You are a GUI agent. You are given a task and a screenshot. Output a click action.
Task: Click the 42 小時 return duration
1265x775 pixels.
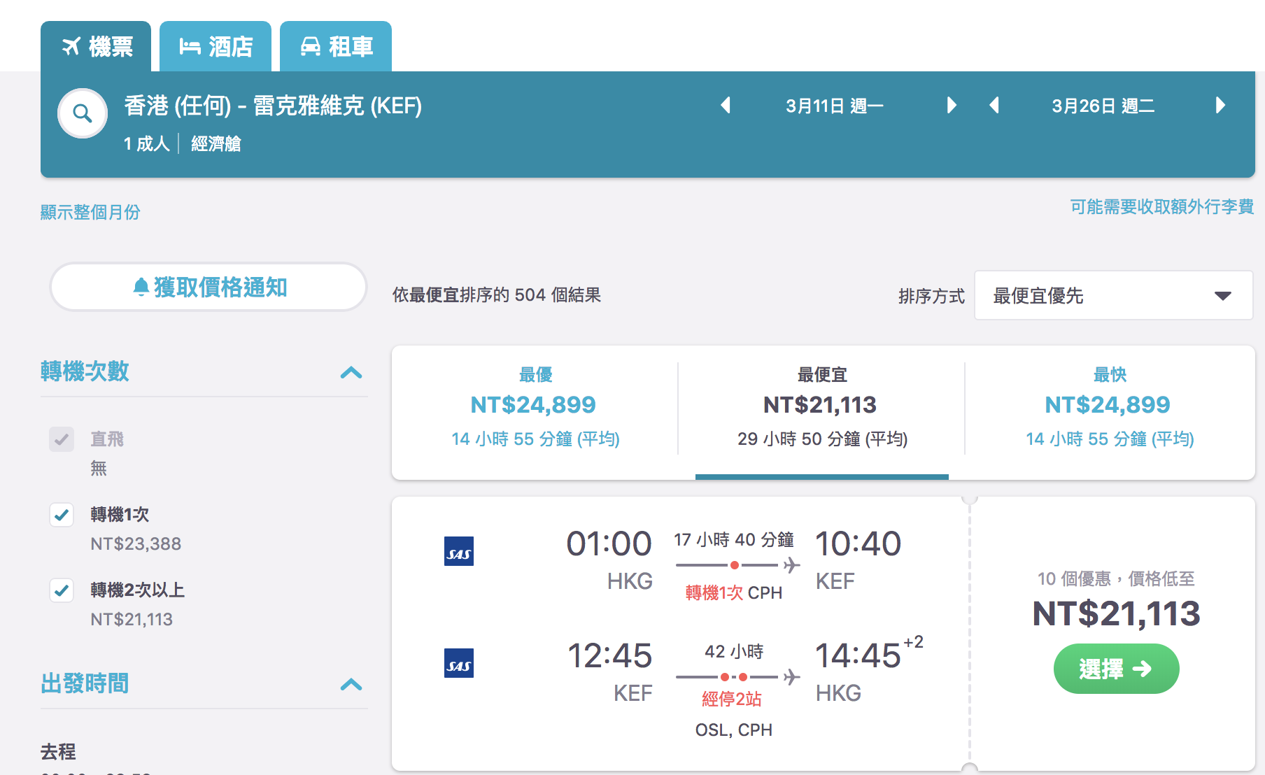tap(734, 651)
